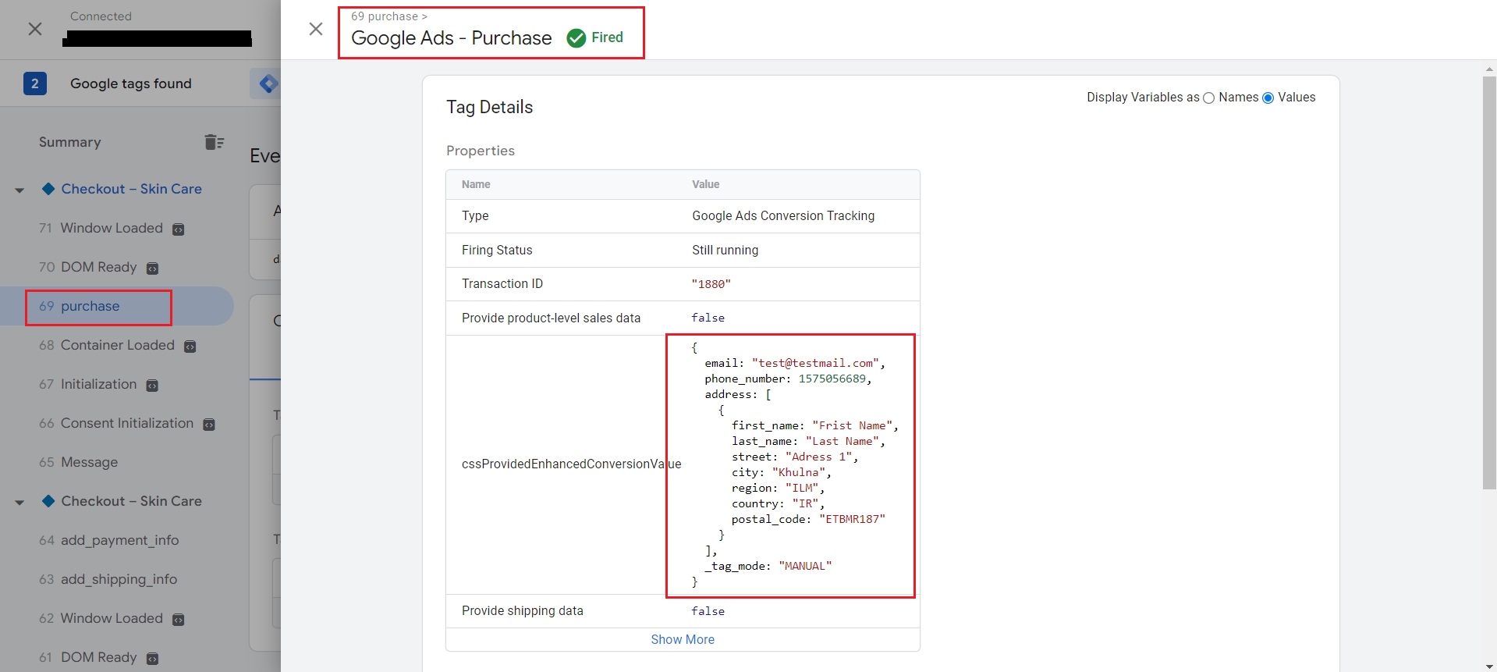This screenshot has width=1497, height=672.
Task: Click the cssProvidedEnhancedConversionValue property name
Action: pyautogui.click(x=571, y=464)
